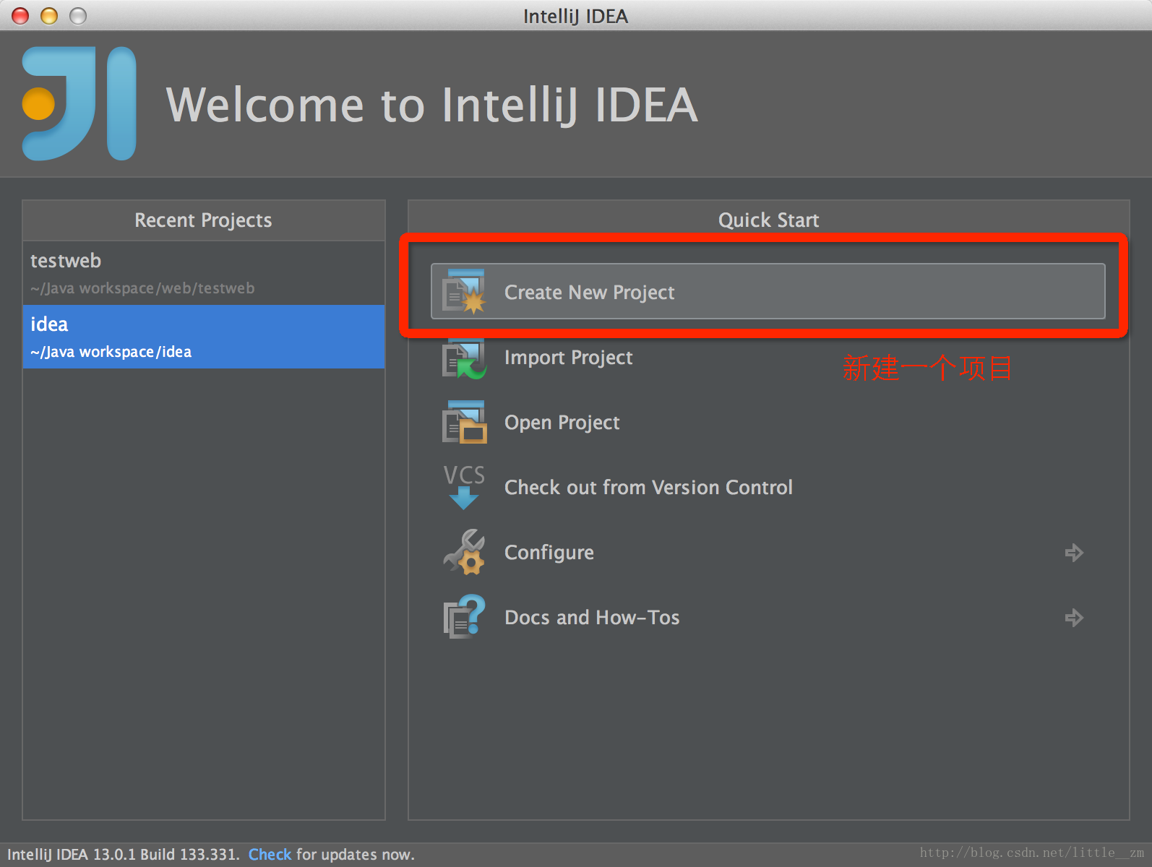Choose Import Project text
The image size is (1152, 867).
(568, 358)
